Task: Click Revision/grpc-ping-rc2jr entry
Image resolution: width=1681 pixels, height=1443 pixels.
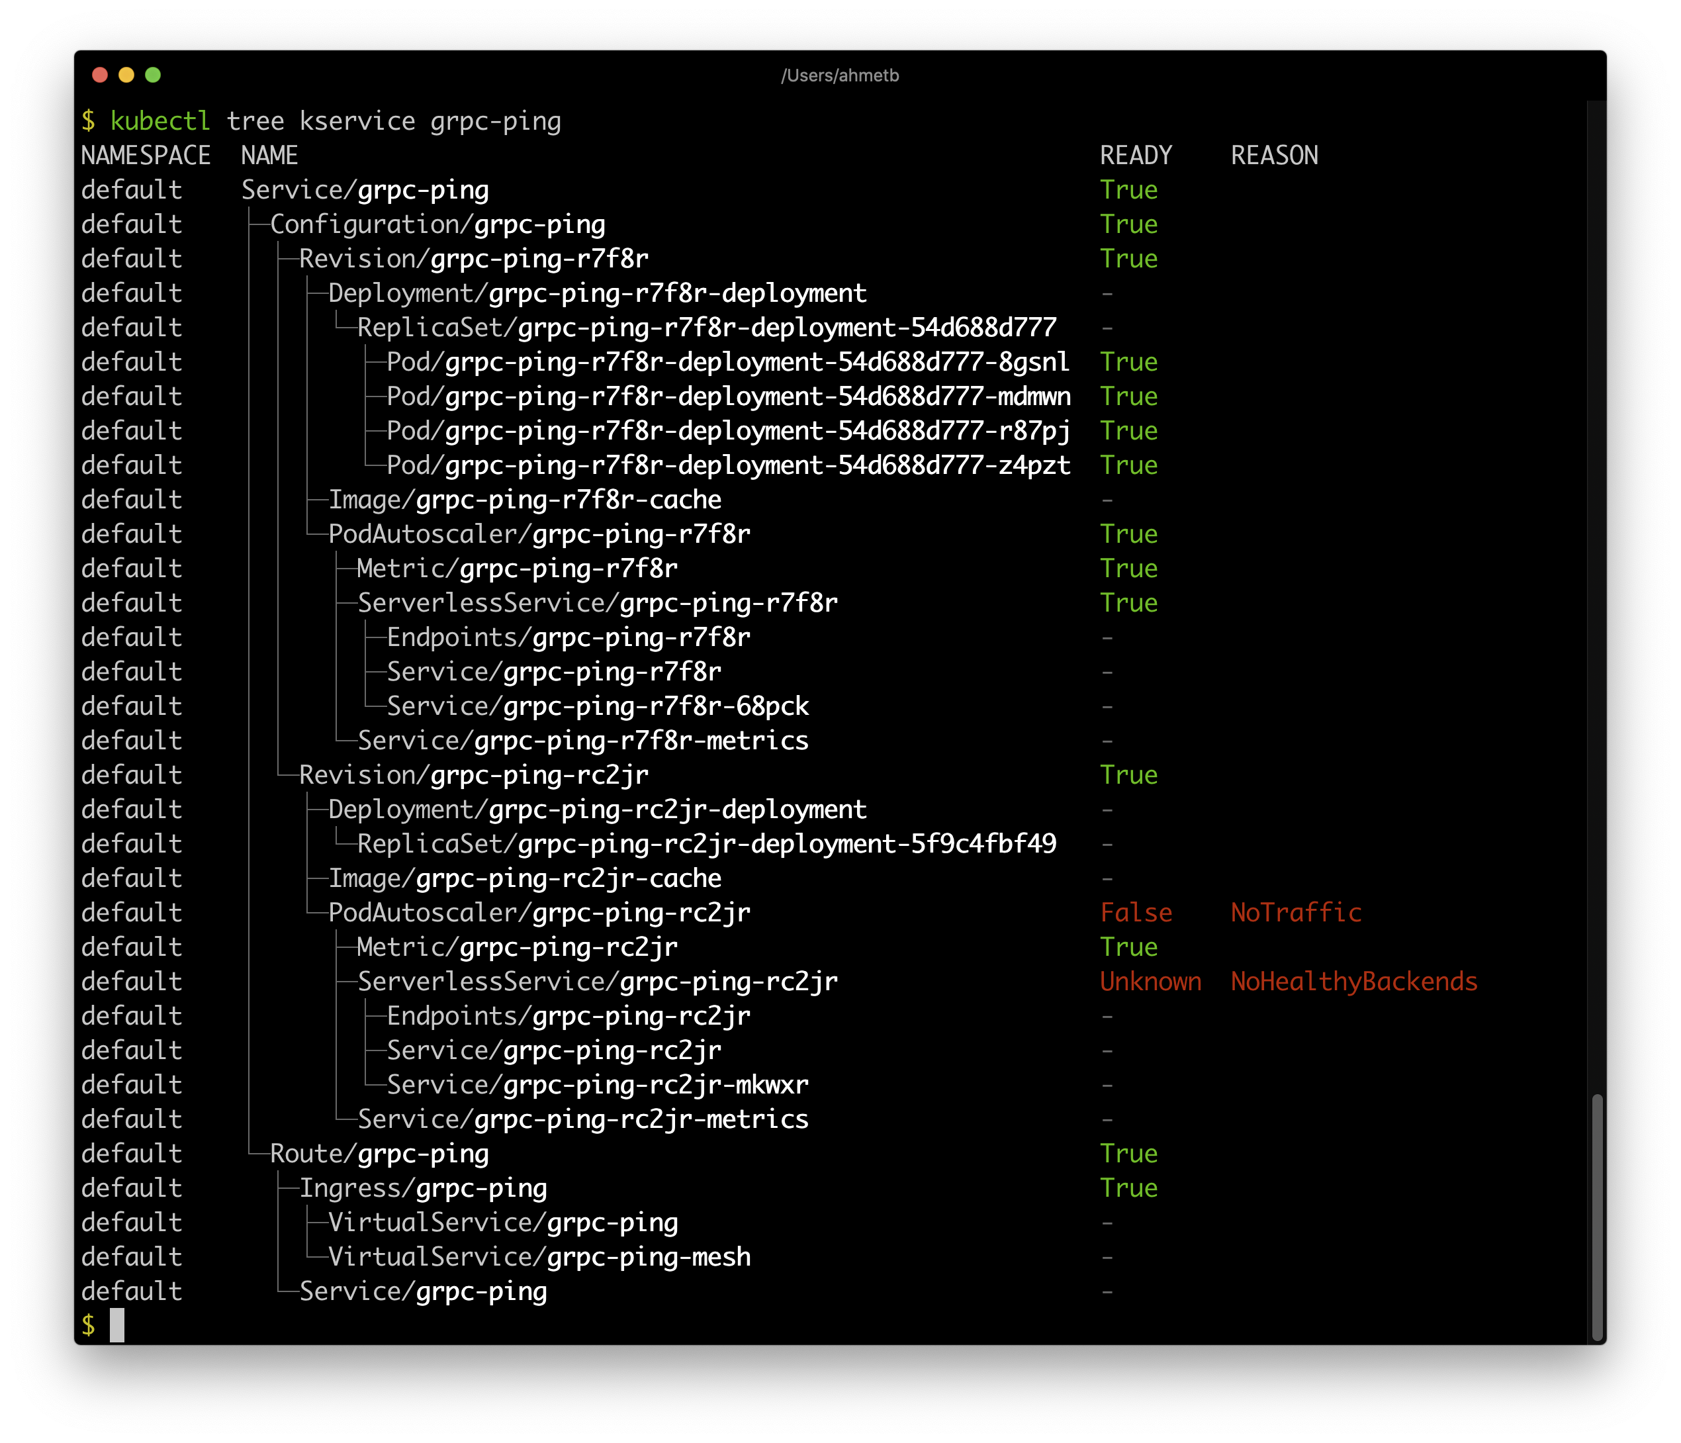Action: point(473,775)
